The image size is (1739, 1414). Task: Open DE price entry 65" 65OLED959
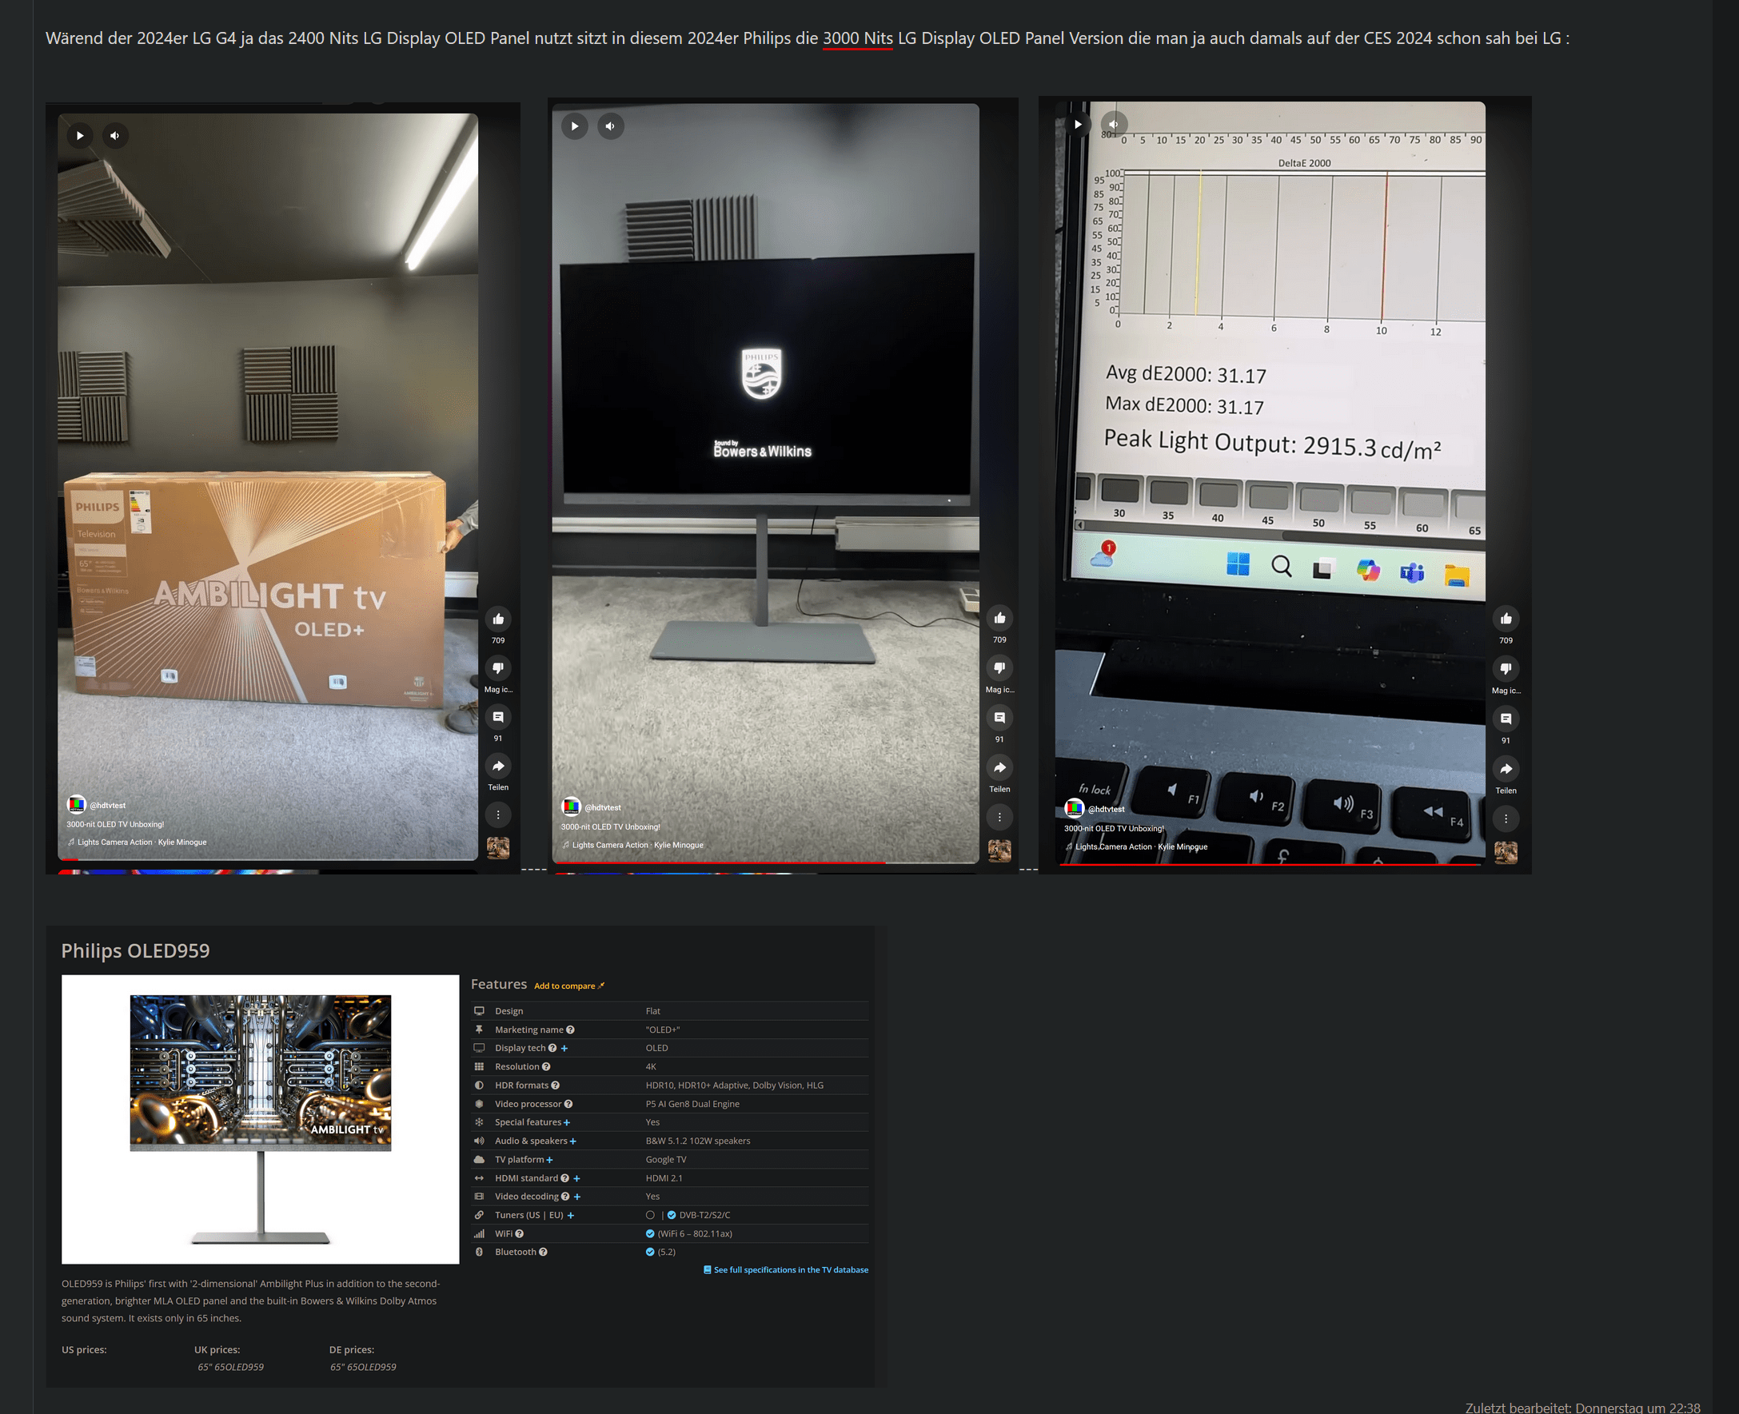(x=363, y=1368)
